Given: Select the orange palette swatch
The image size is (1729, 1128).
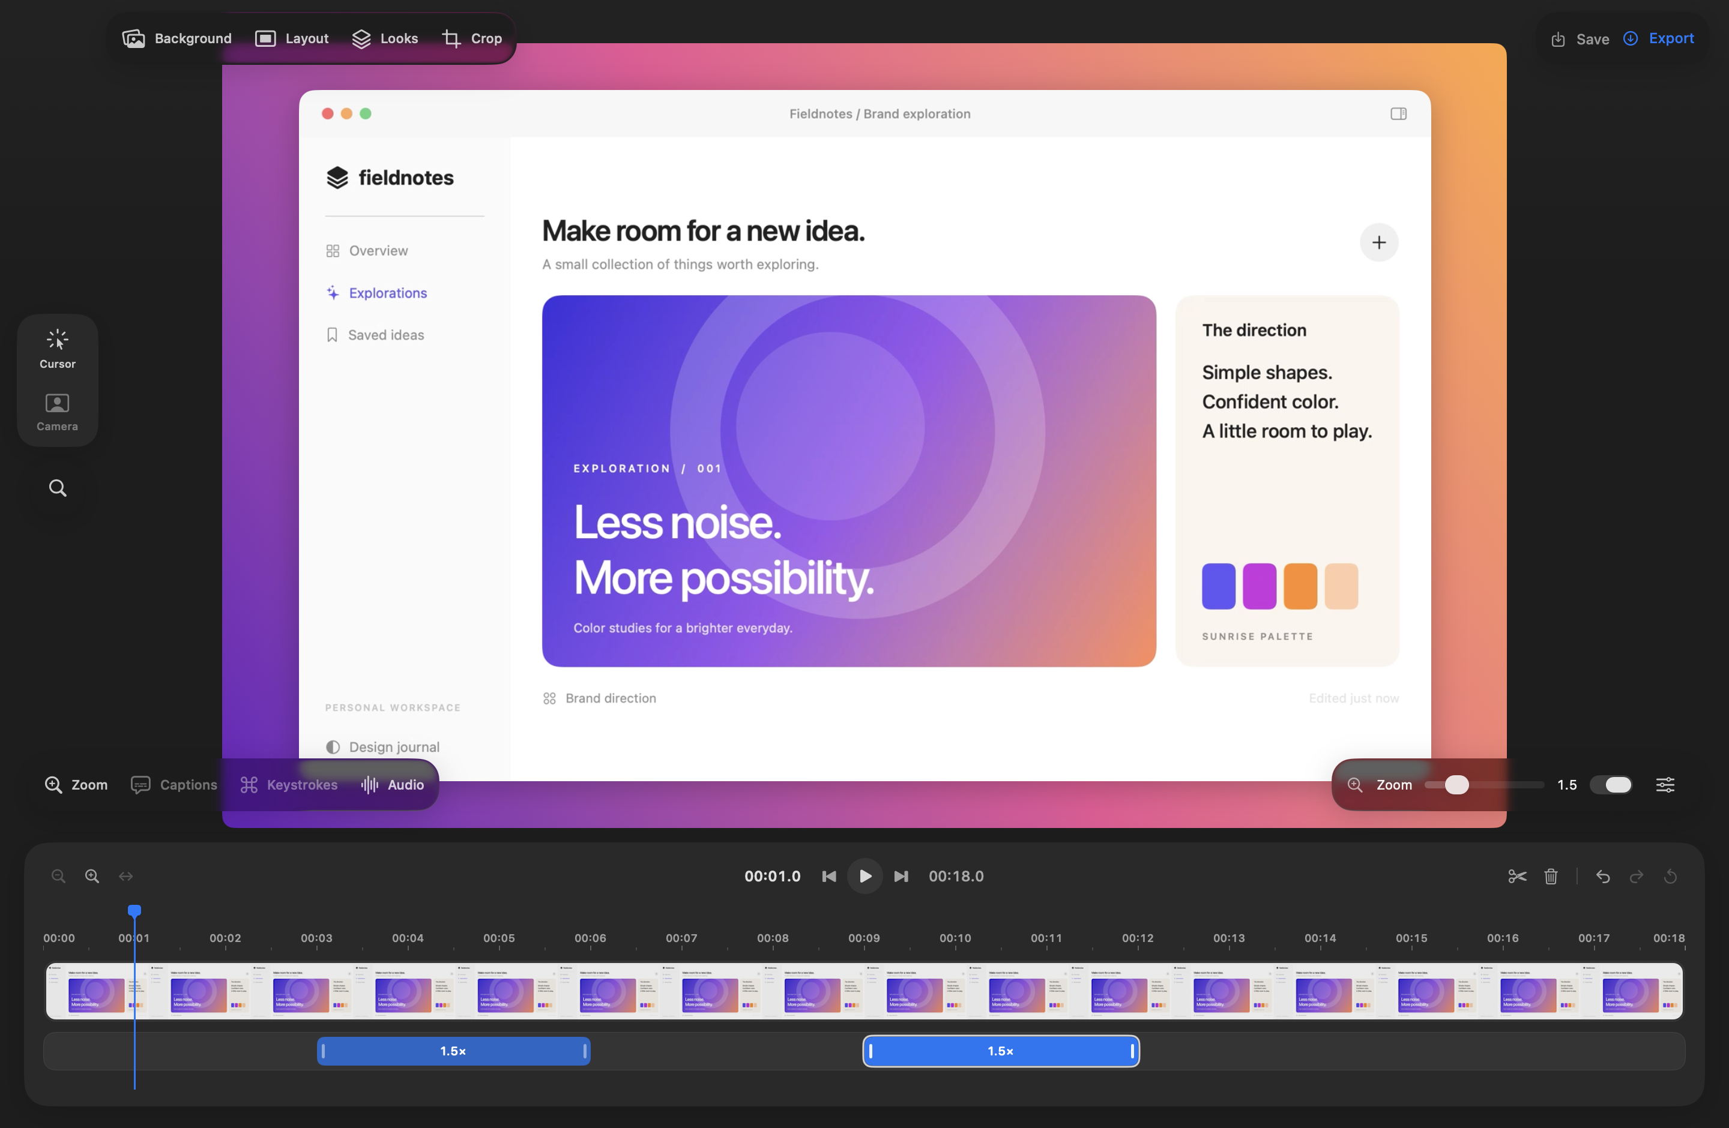Looking at the screenshot, I should (x=1300, y=586).
